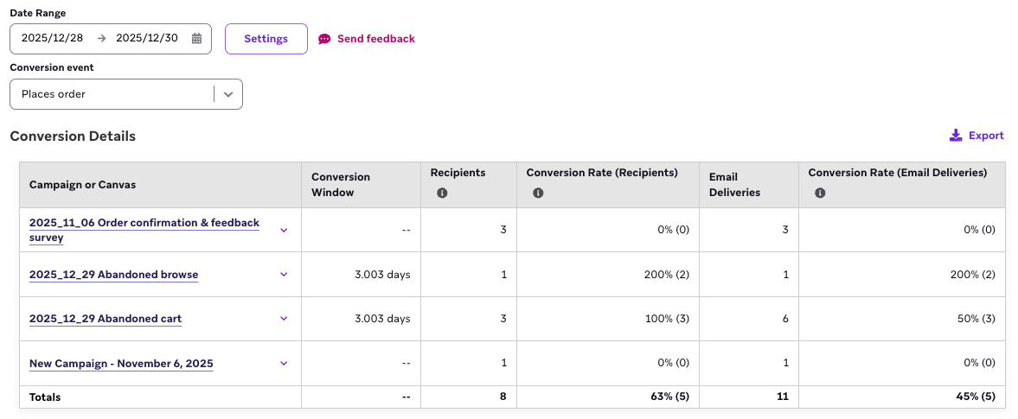1018x419 pixels.
Task: Open the New Campaign - November 6, 2025 link
Action: click(121, 364)
